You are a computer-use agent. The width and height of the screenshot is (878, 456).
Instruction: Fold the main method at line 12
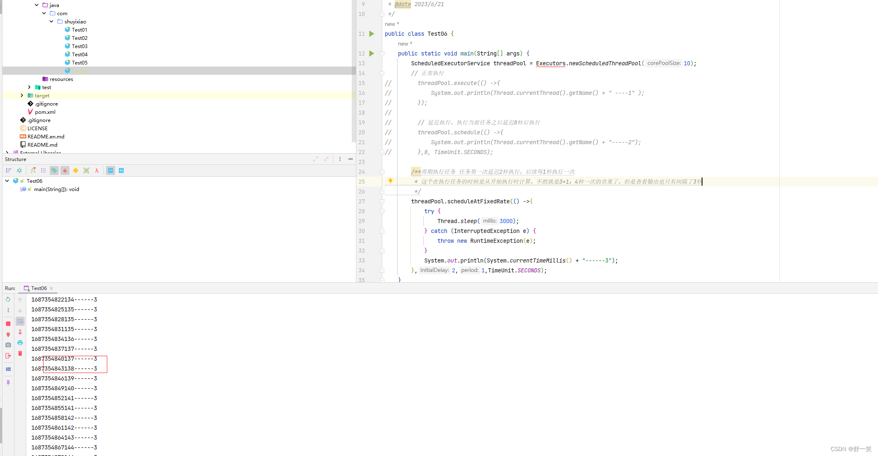tap(382, 53)
